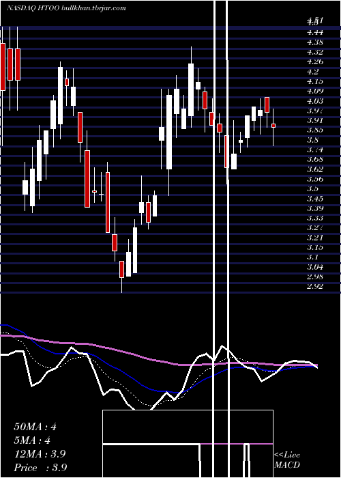
Task: Click the 3.33 price axis label
Action: click(315, 218)
